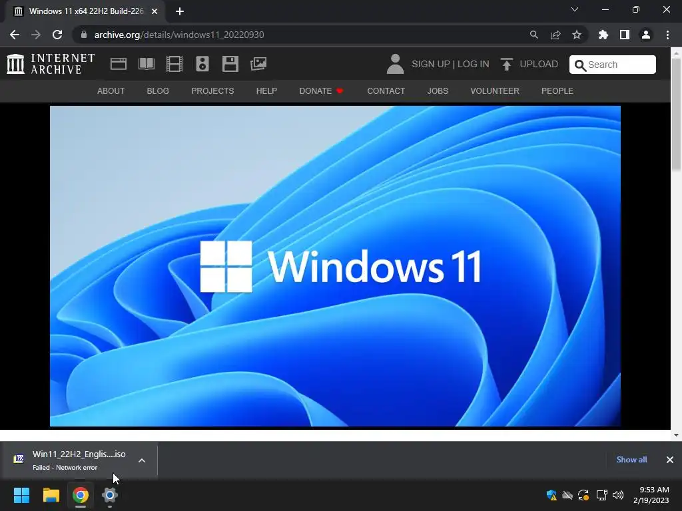
Task: Open Settings gear in taskbar
Action: point(110,495)
